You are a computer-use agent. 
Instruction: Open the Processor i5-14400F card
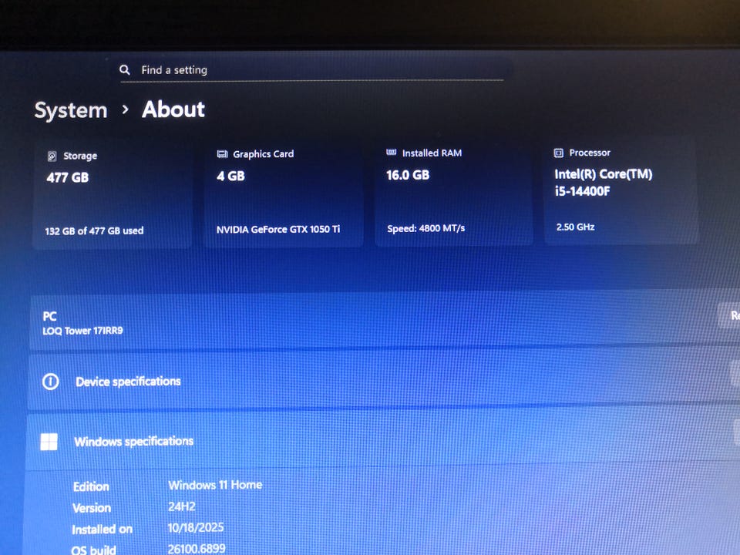[621, 190]
